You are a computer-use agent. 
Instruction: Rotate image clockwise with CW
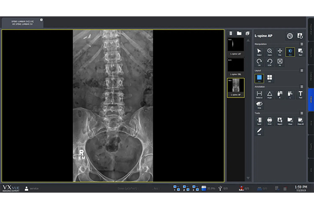[x=259, y=62]
